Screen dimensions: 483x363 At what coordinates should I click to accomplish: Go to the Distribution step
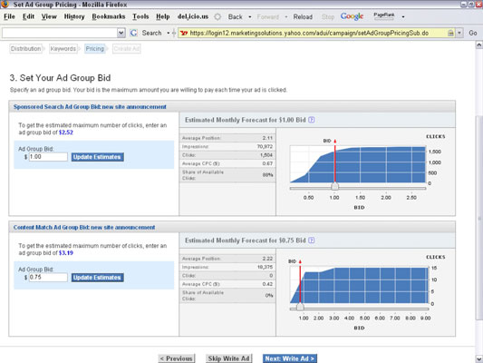(26, 49)
